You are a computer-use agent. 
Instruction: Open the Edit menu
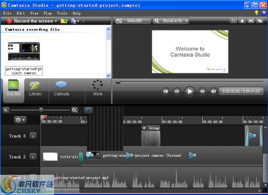point(21,13)
